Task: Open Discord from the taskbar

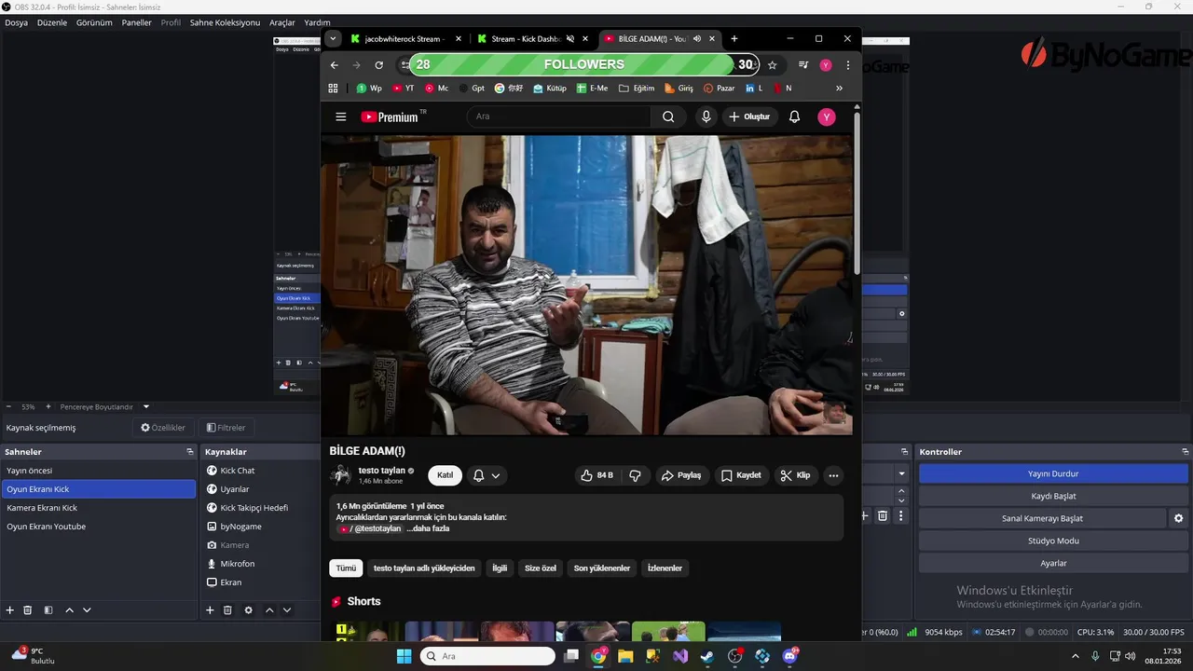Action: click(790, 656)
